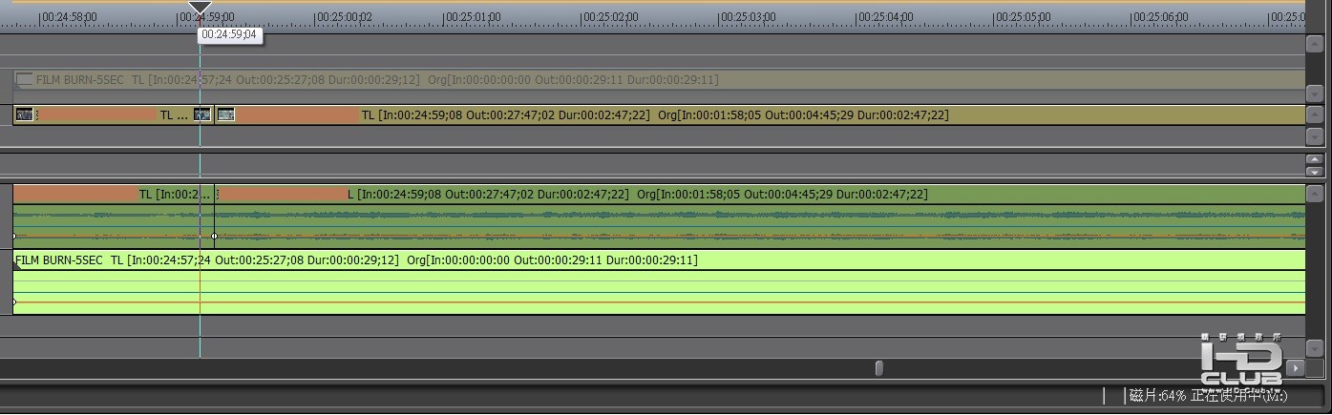Click the start thumbnail of the second video clip

[226, 114]
